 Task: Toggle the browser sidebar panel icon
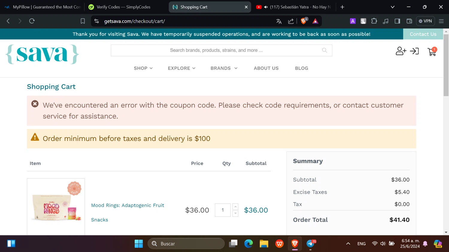tap(397, 21)
